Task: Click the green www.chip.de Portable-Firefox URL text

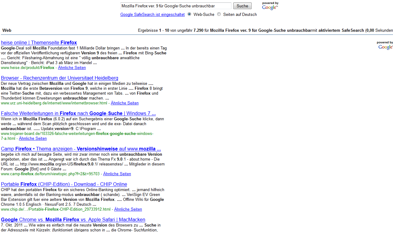Action: coord(56,209)
